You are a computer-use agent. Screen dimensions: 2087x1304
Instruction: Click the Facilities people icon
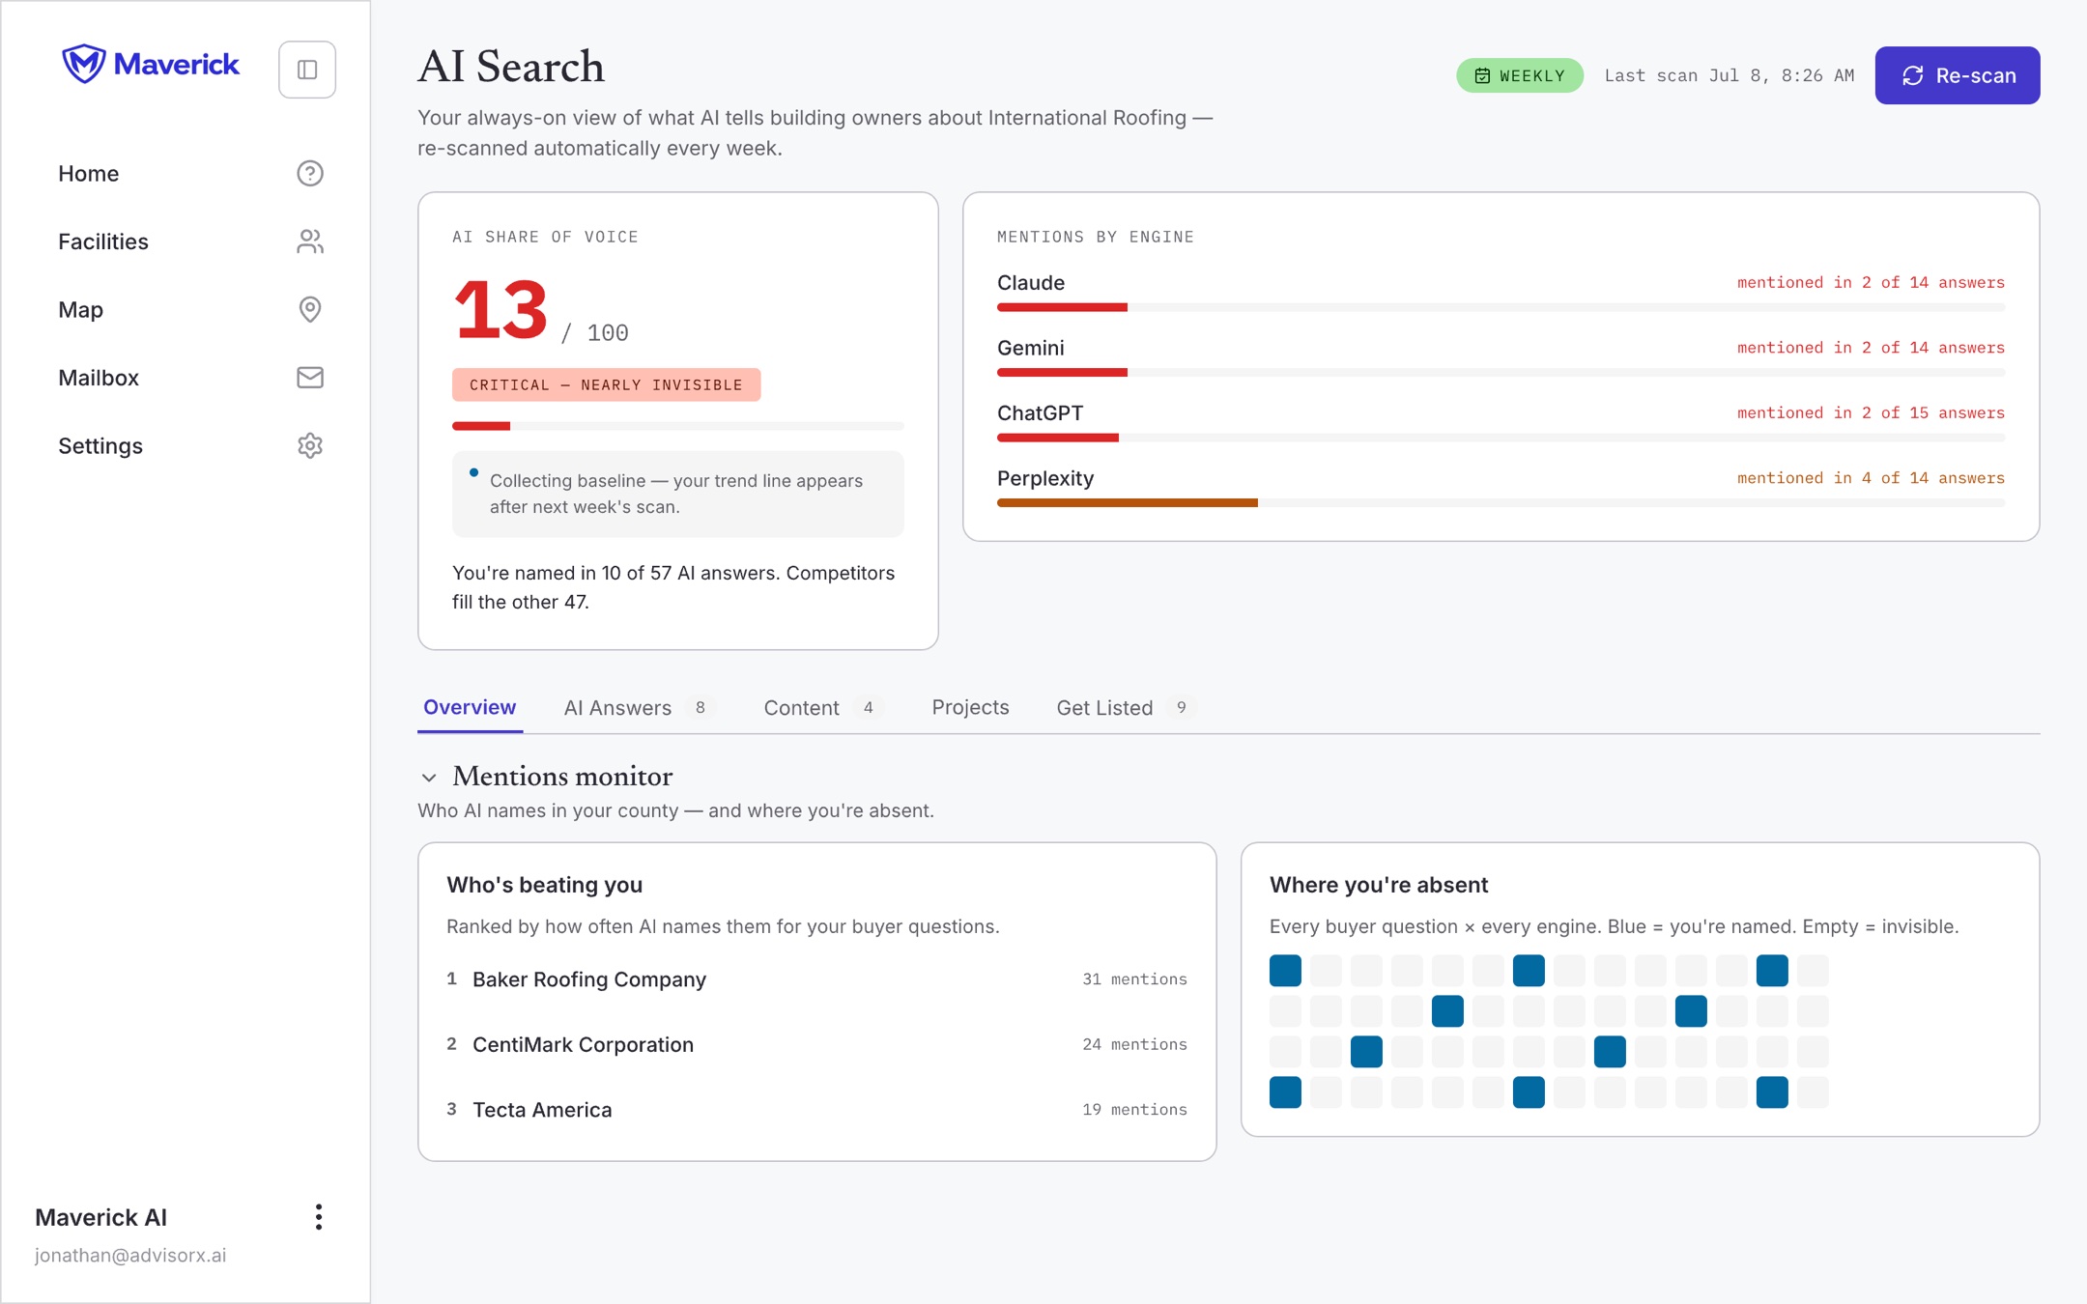point(309,241)
